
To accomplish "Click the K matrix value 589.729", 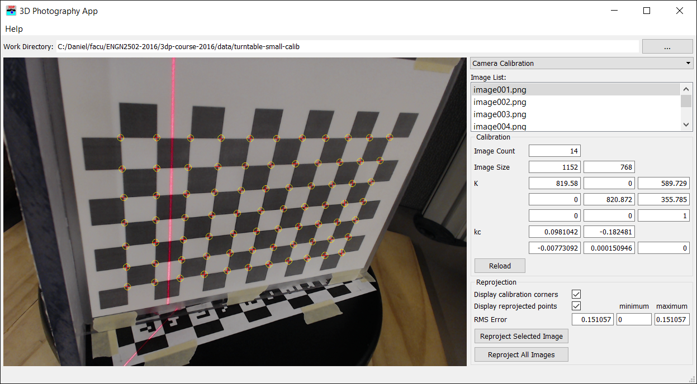I will click(x=663, y=183).
